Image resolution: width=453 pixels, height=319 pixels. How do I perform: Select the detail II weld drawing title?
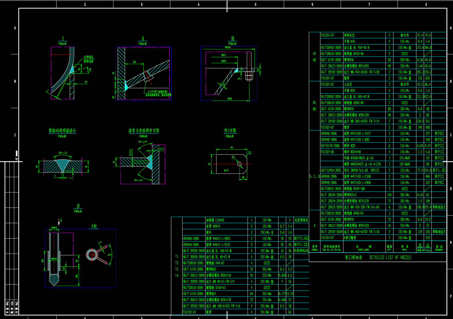point(143,39)
